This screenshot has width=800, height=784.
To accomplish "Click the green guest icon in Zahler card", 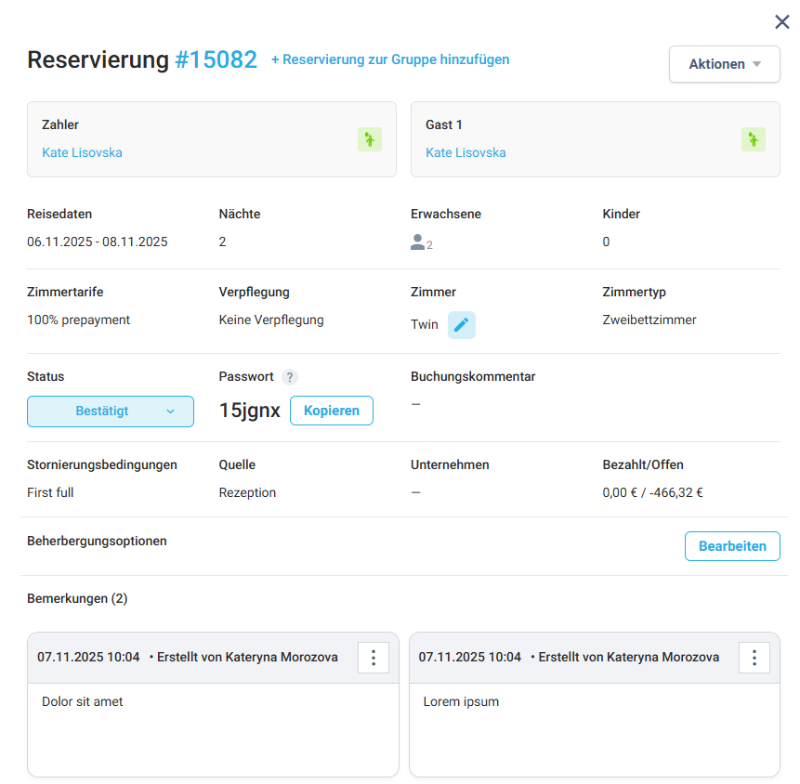I will (370, 139).
